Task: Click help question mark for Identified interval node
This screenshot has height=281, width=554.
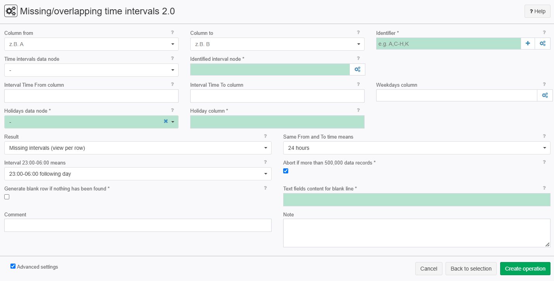Action: 358,58
